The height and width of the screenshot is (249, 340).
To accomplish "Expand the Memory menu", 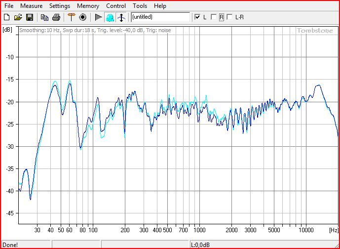I will tap(88, 6).
